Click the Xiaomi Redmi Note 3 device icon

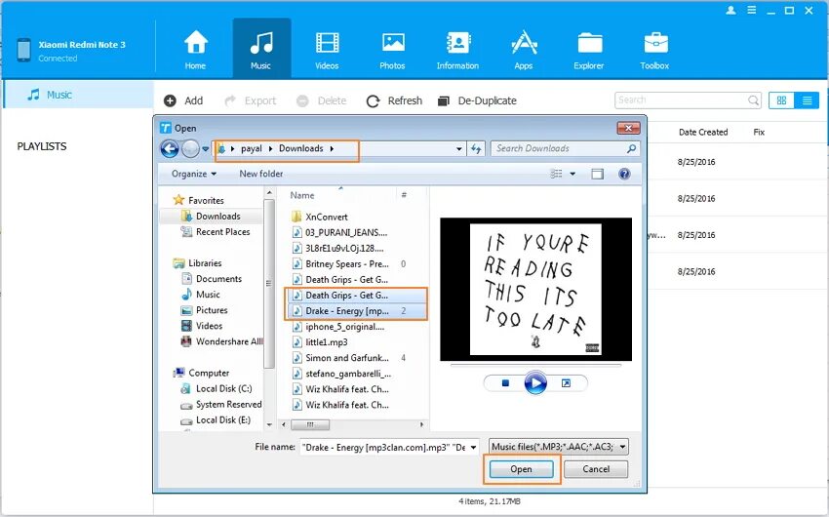click(23, 50)
